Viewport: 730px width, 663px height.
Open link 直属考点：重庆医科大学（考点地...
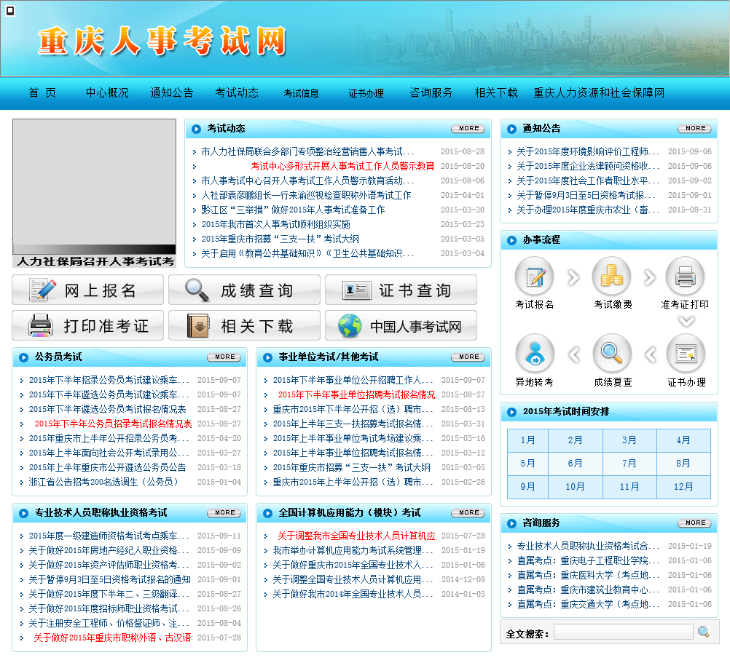(x=588, y=575)
